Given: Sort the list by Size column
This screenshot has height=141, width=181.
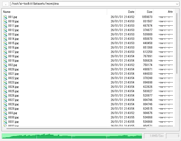Looking at the screenshot, I should tap(144, 12).
